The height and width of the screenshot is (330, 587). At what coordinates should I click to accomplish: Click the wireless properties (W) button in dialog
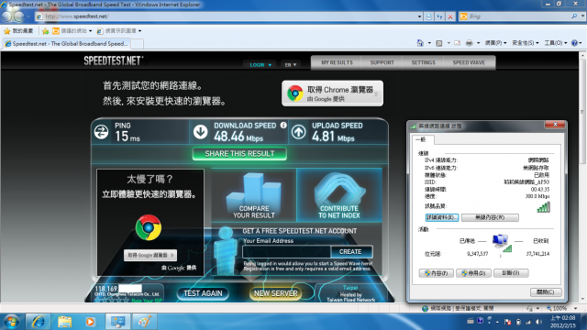(490, 217)
